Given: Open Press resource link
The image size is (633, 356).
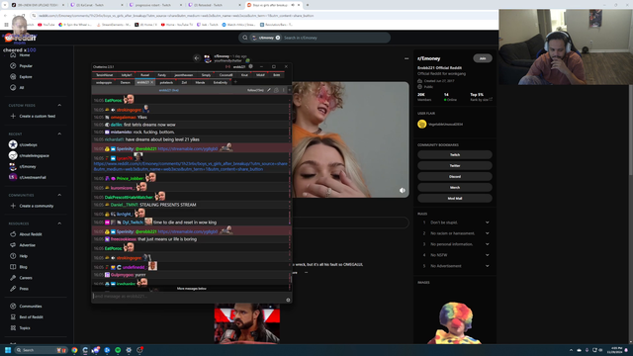Looking at the screenshot, I should tap(24, 289).
